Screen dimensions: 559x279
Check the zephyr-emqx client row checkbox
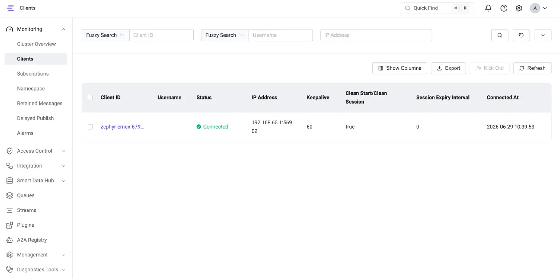point(90,127)
